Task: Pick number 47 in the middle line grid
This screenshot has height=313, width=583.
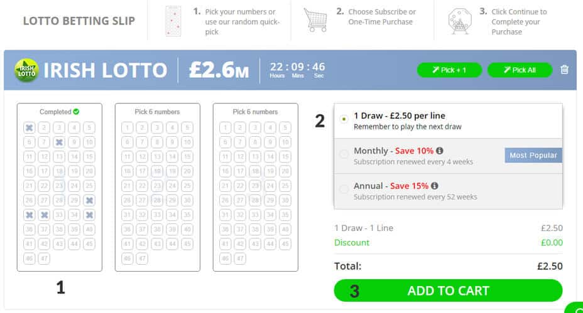Action: [142, 258]
